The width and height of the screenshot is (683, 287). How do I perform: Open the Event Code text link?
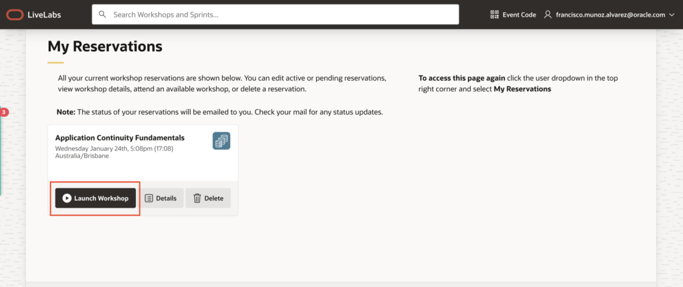tap(519, 15)
